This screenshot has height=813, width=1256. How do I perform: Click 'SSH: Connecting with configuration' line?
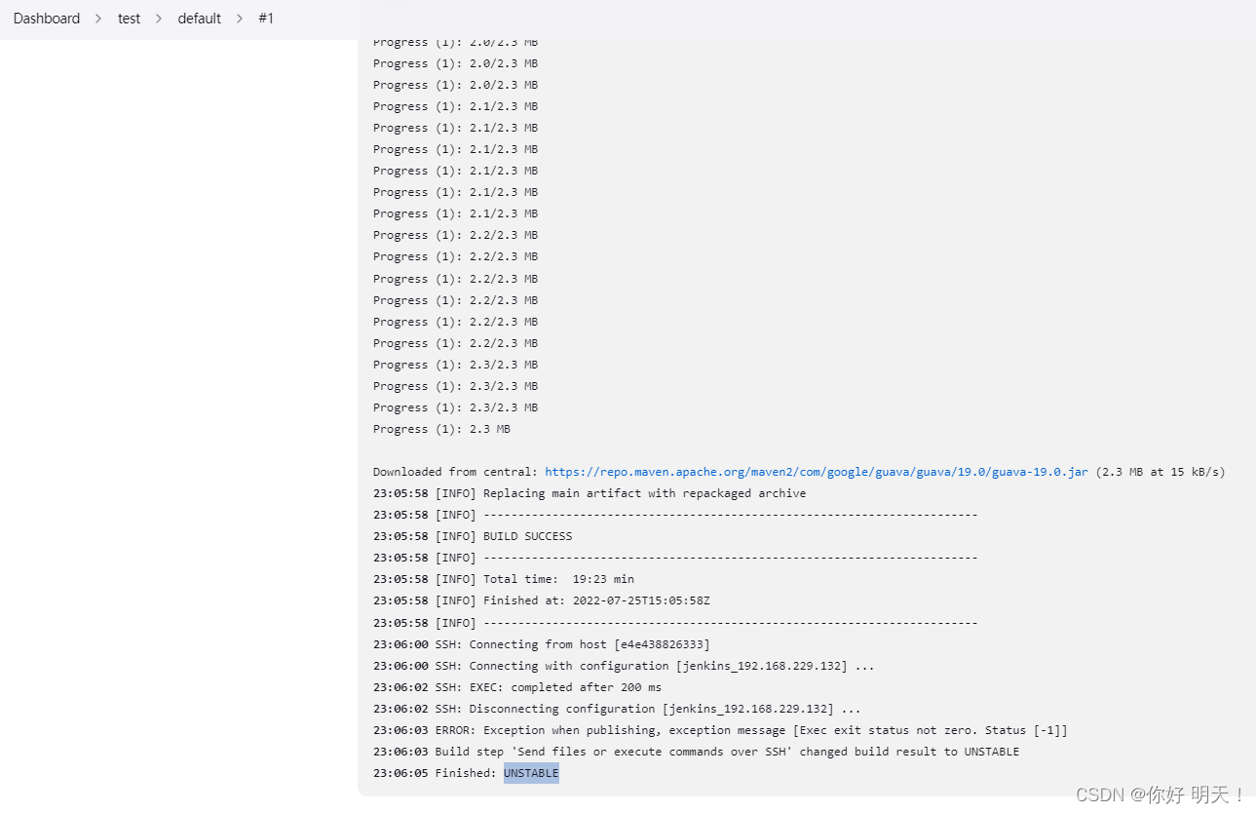624,666
